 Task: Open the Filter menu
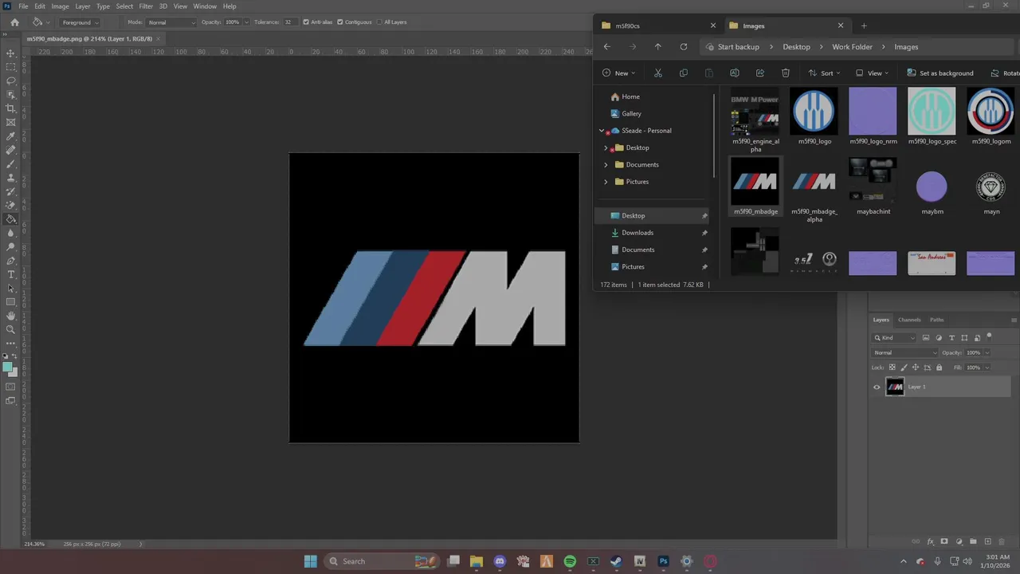click(146, 6)
